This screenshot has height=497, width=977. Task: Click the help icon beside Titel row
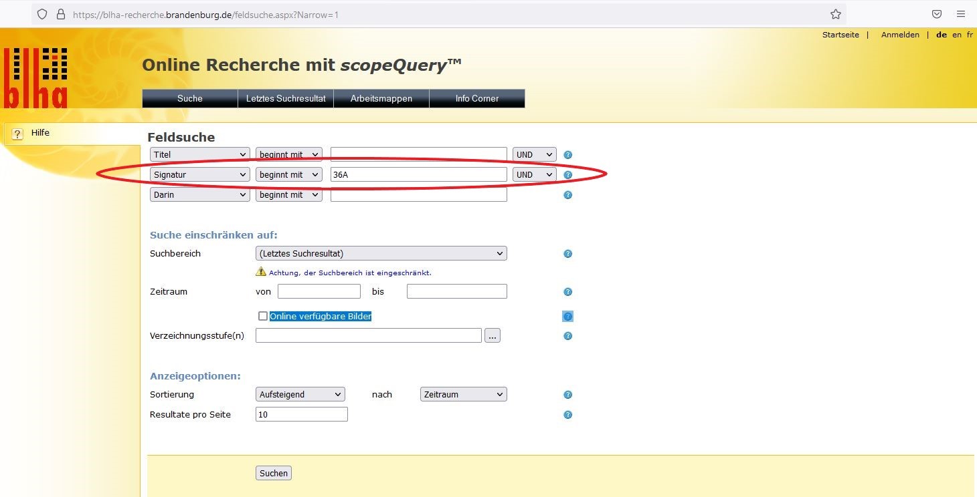tap(568, 155)
